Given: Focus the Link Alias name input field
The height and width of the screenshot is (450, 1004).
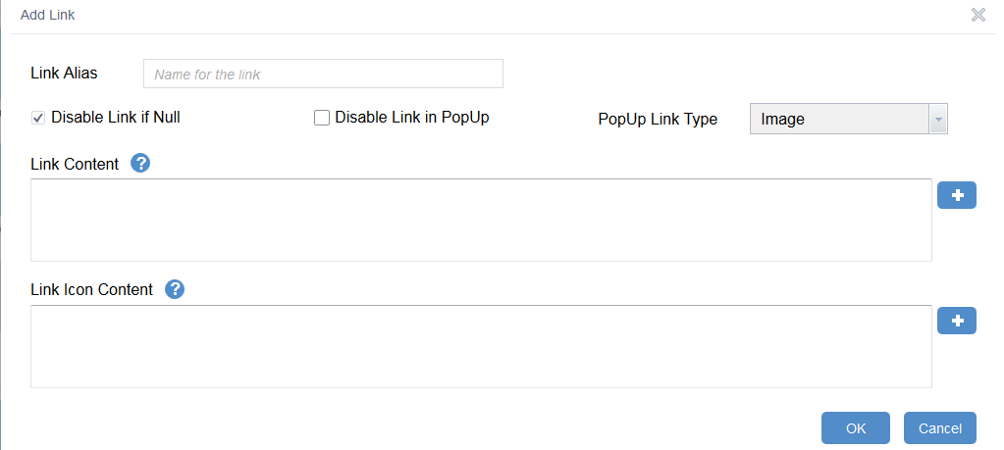Looking at the screenshot, I should point(323,74).
